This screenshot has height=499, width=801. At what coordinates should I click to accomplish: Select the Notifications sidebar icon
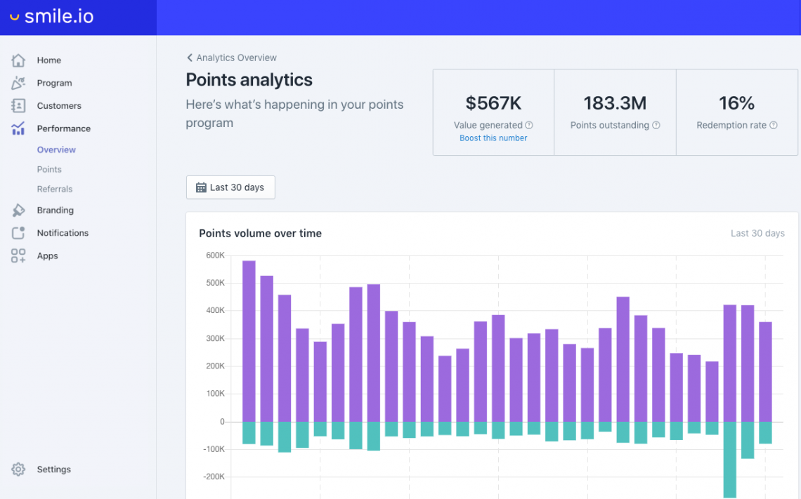coord(18,232)
